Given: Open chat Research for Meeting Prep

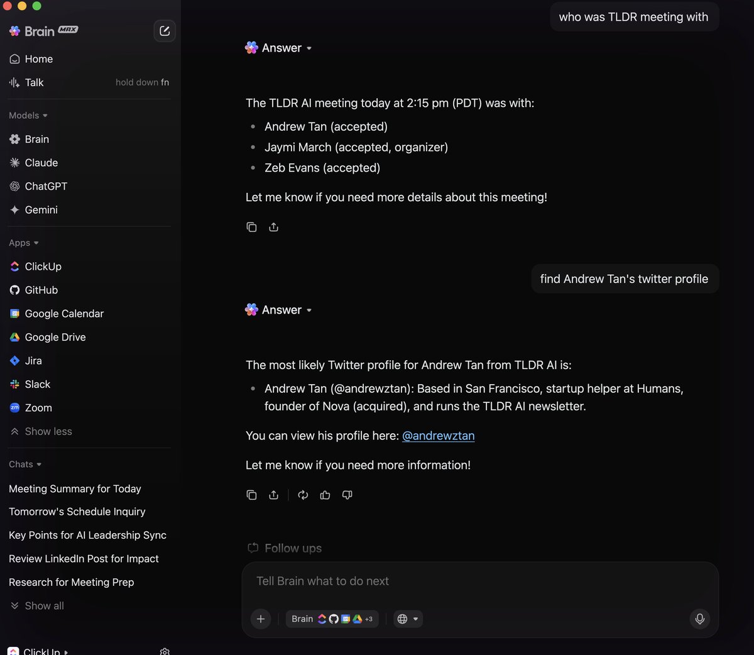Looking at the screenshot, I should [72, 583].
